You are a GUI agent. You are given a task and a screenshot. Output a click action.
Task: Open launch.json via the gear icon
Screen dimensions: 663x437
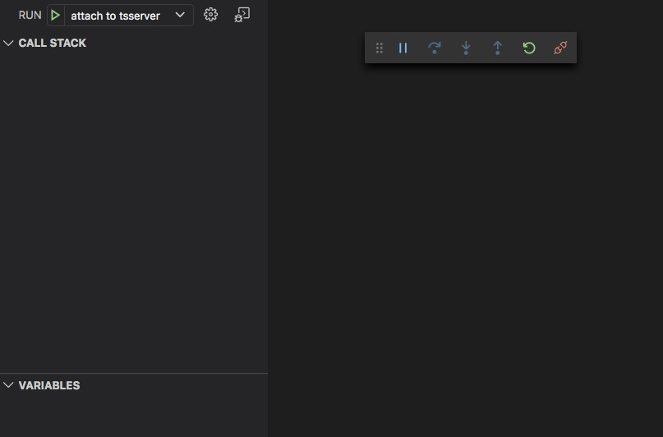210,15
